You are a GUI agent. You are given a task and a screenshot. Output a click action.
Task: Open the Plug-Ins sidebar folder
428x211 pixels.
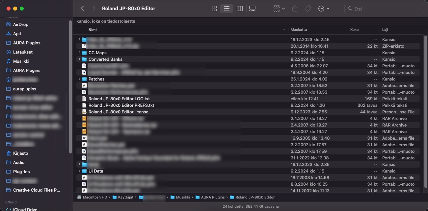pyautogui.click(x=21, y=172)
